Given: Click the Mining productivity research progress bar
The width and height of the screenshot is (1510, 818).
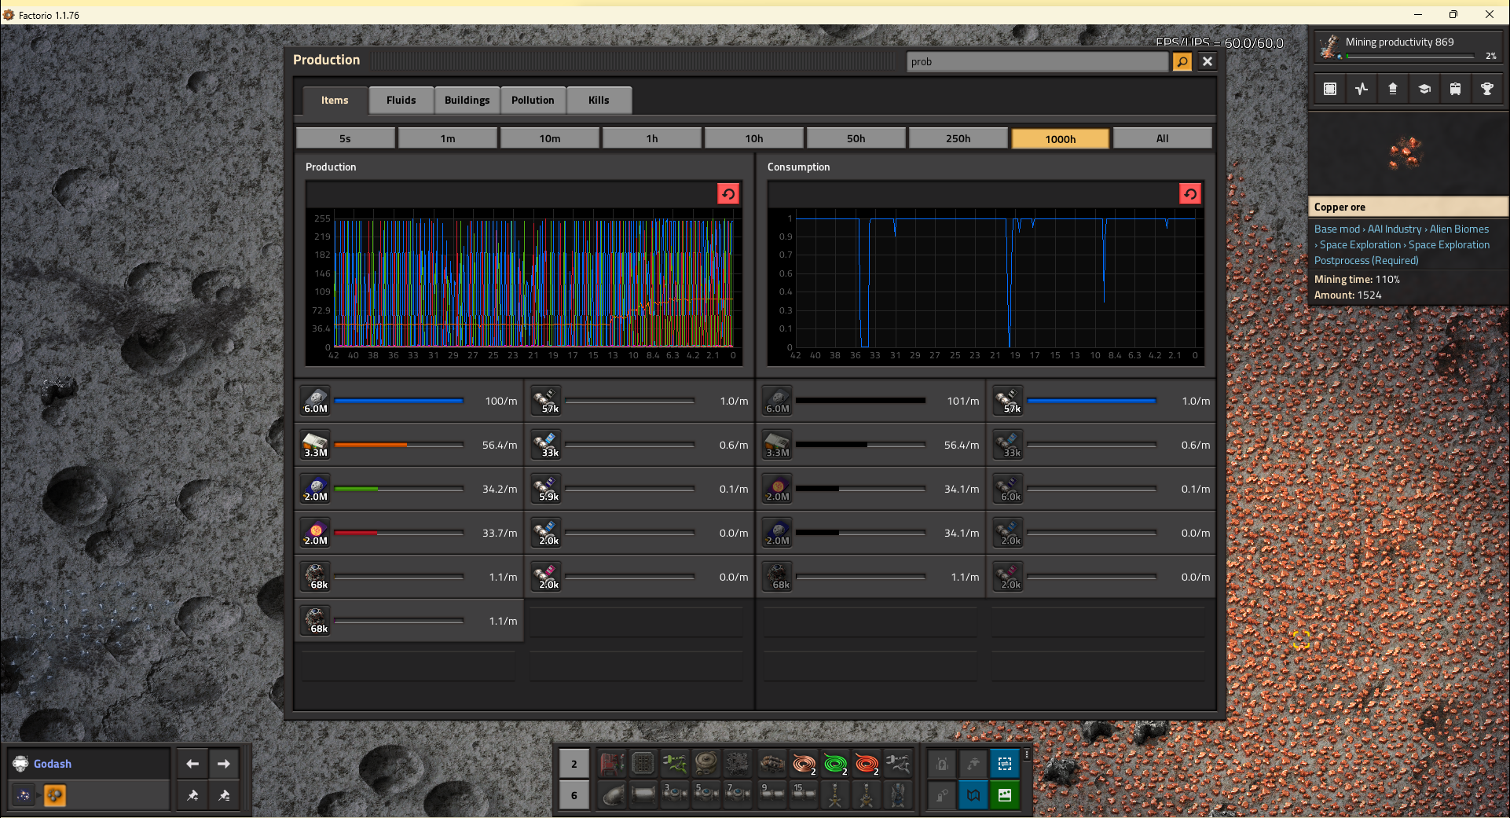Looking at the screenshot, I should point(1410,56).
